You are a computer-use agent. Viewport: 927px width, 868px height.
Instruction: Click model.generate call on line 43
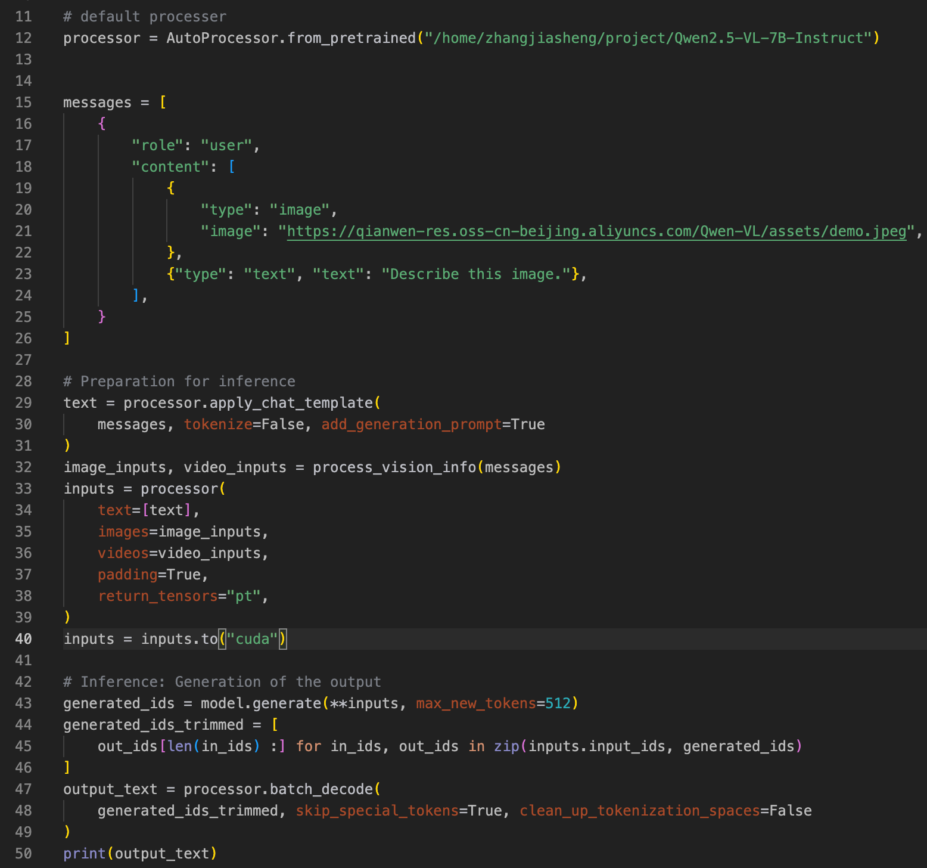click(261, 703)
